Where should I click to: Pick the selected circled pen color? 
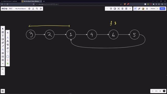click(x=8, y=57)
